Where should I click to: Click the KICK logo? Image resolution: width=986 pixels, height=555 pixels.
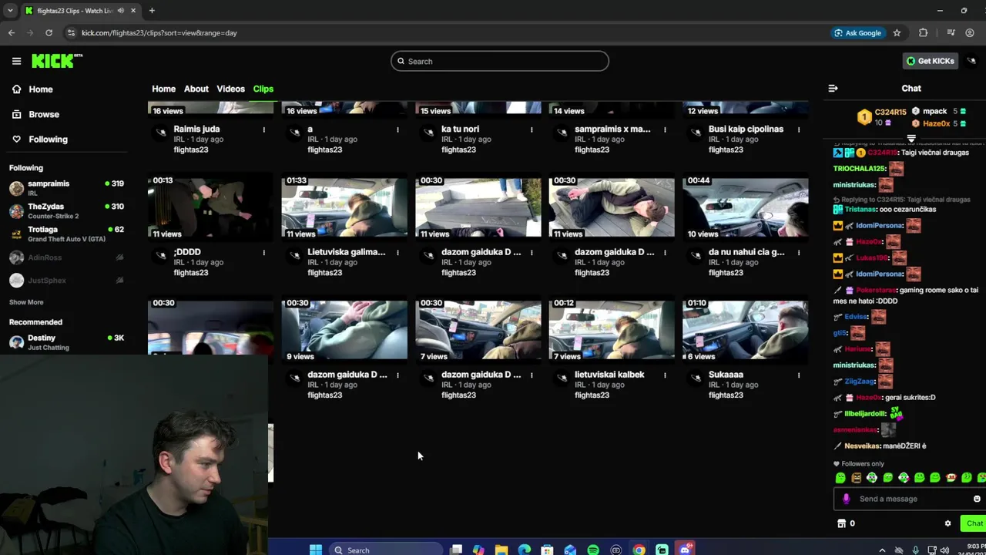coord(56,61)
